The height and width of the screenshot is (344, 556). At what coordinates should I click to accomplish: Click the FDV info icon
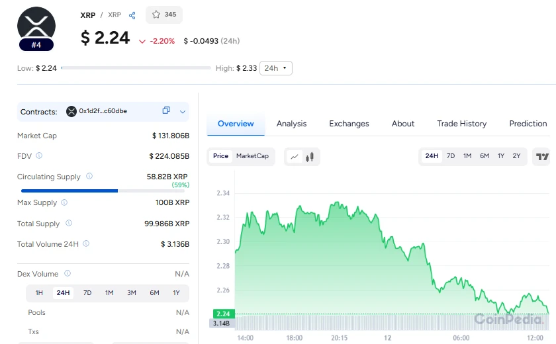(x=39, y=155)
